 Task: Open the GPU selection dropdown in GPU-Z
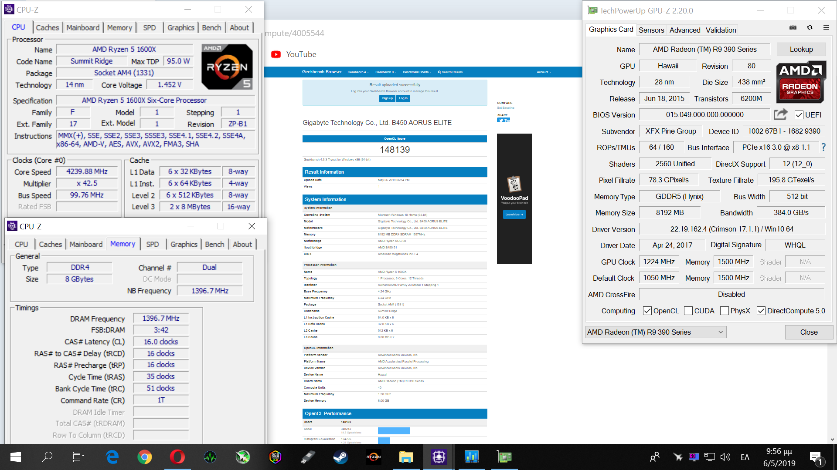656,332
